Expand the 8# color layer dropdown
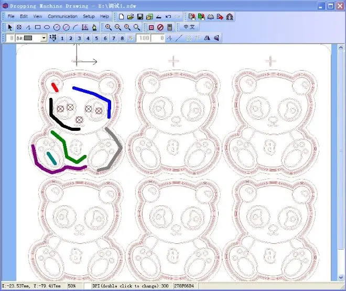Viewport: 346px width, 291px height. [44, 38]
